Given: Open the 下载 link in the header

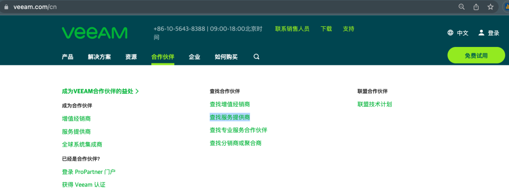Looking at the screenshot, I should point(326,29).
